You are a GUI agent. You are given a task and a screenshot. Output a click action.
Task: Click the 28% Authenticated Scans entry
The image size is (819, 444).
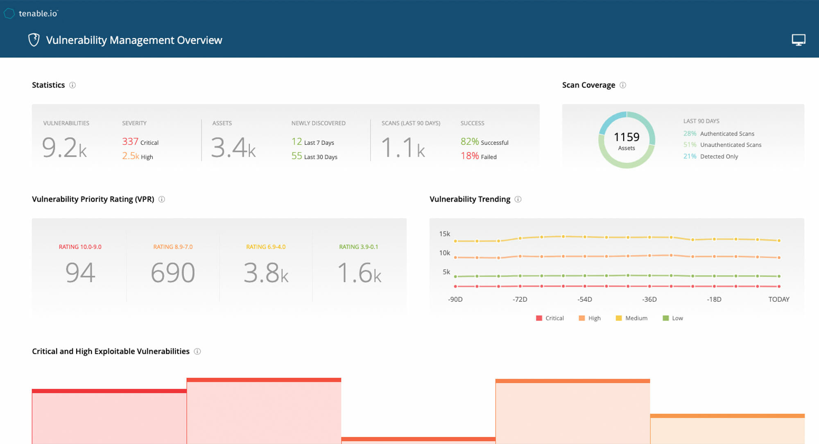pos(718,134)
